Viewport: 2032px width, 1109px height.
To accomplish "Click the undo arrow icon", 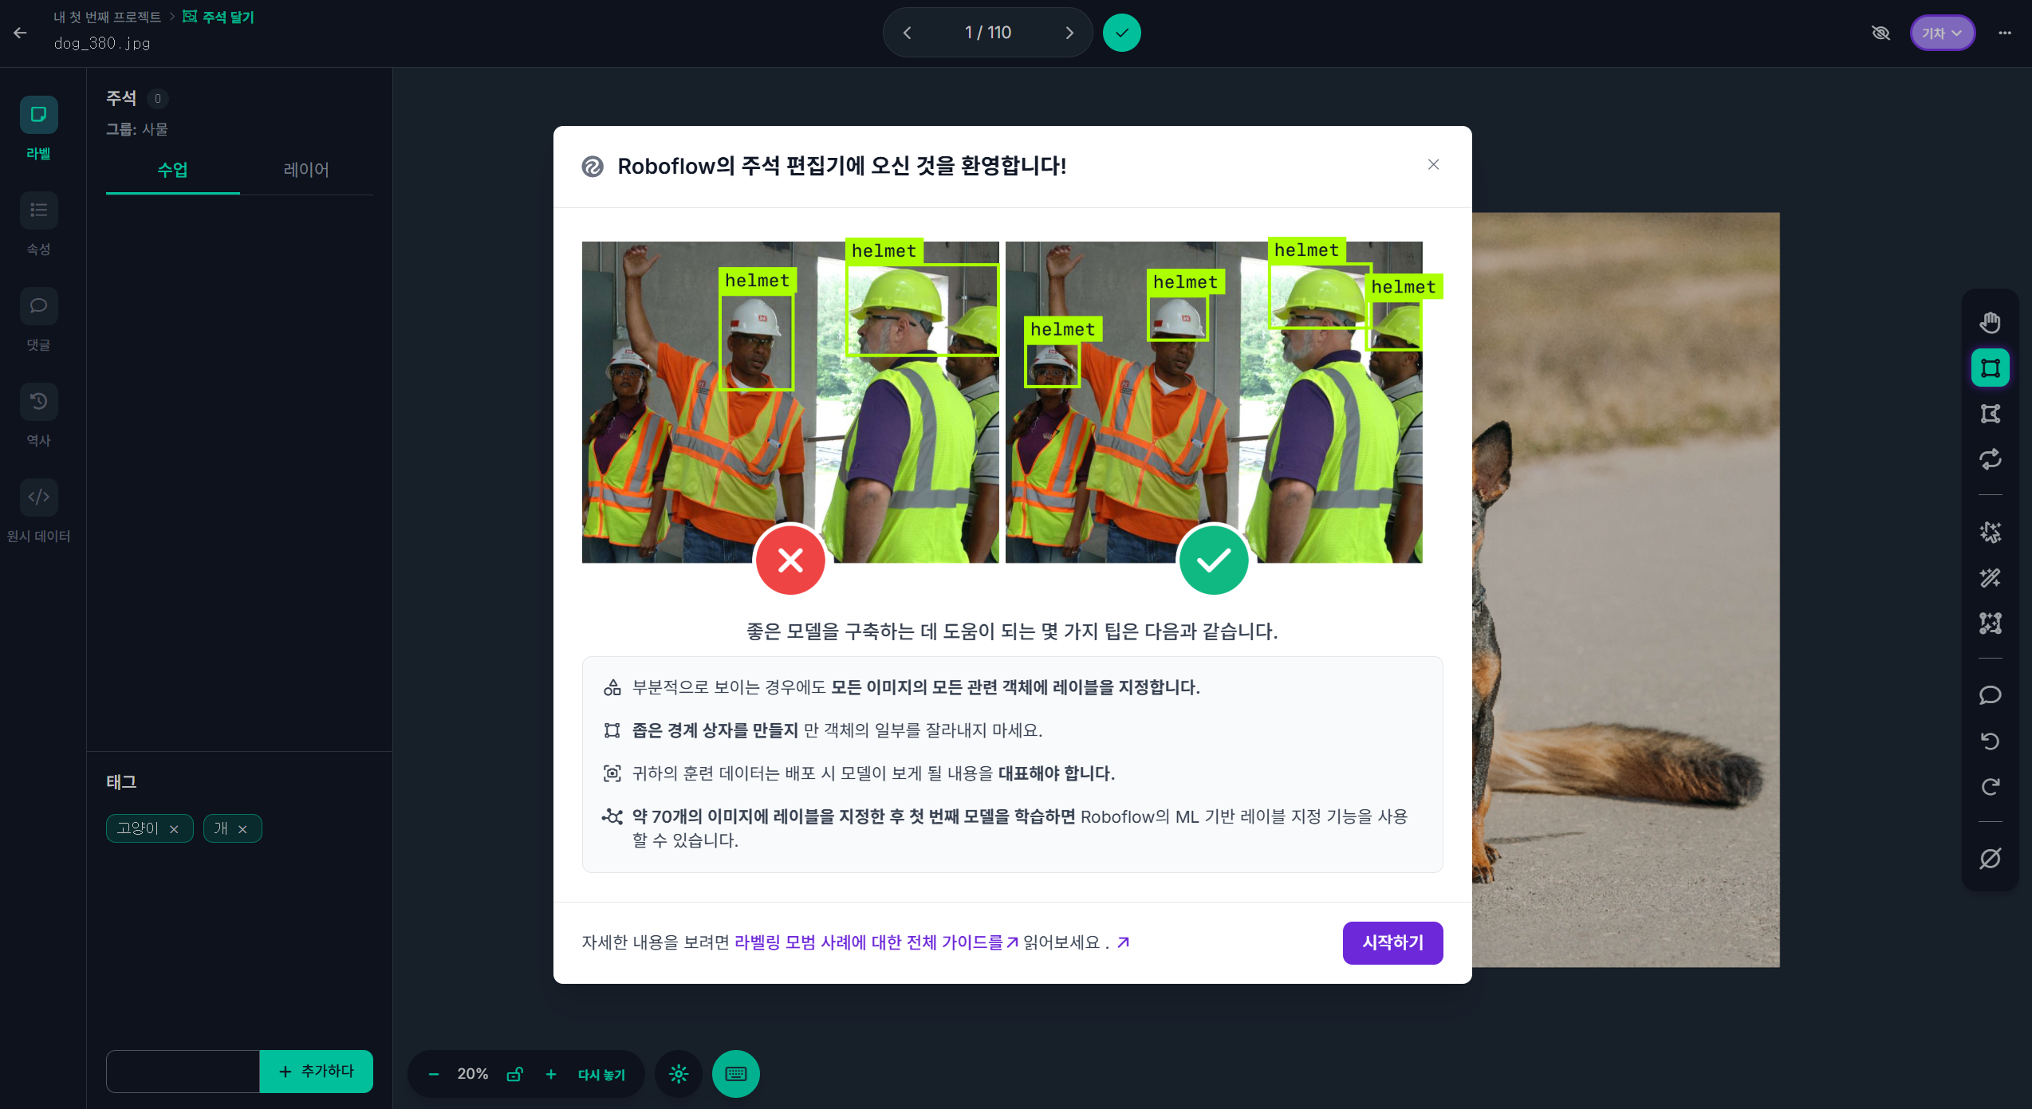I will [1990, 741].
